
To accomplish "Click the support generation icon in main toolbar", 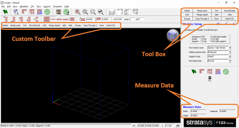I will [32, 12].
